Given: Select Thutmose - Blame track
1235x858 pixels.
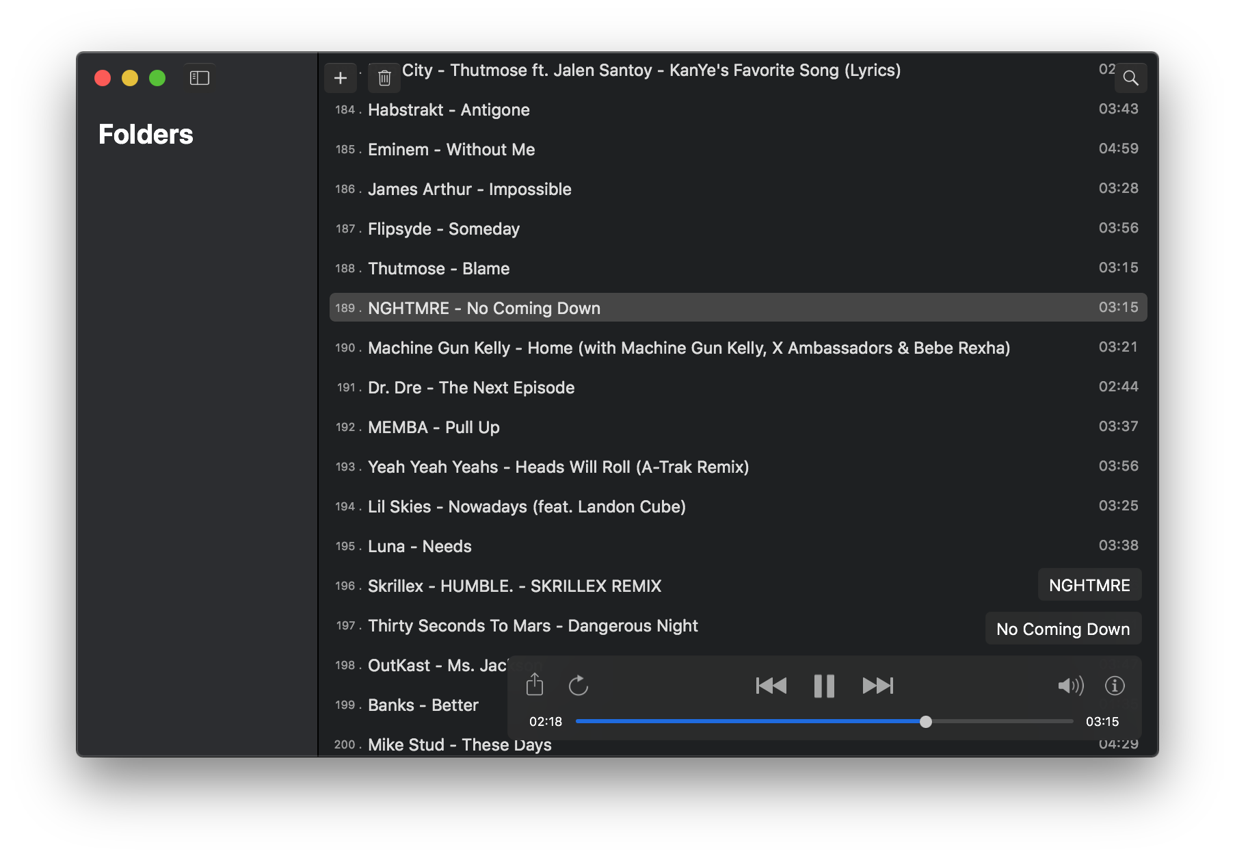Looking at the screenshot, I should [738, 268].
